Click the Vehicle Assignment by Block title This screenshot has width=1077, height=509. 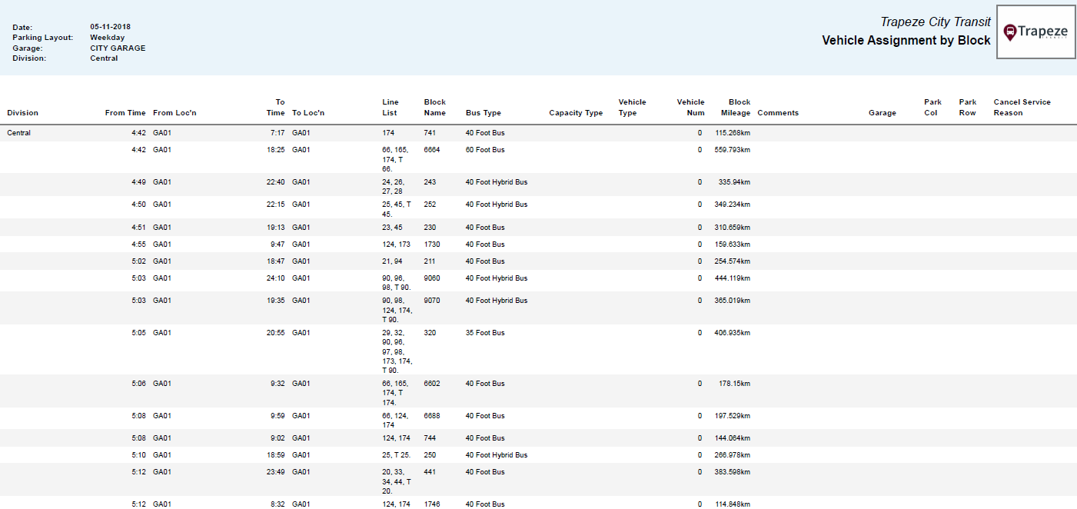tap(906, 40)
